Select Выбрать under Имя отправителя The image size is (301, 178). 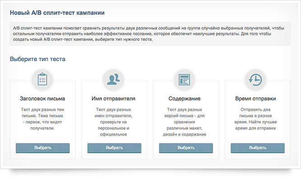(114, 148)
